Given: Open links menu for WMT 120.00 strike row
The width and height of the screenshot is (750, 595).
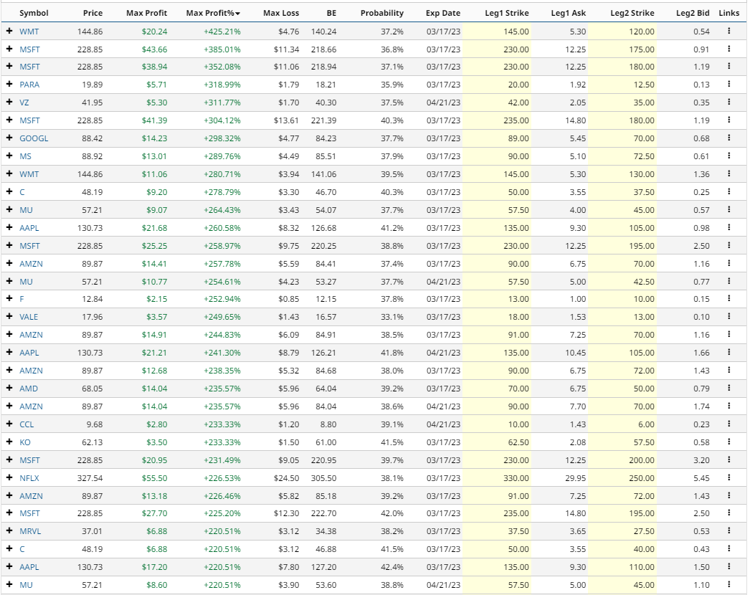Looking at the screenshot, I should (729, 31).
